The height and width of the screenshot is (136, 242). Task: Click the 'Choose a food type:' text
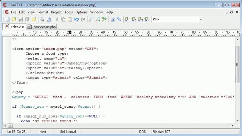click(x=47, y=54)
